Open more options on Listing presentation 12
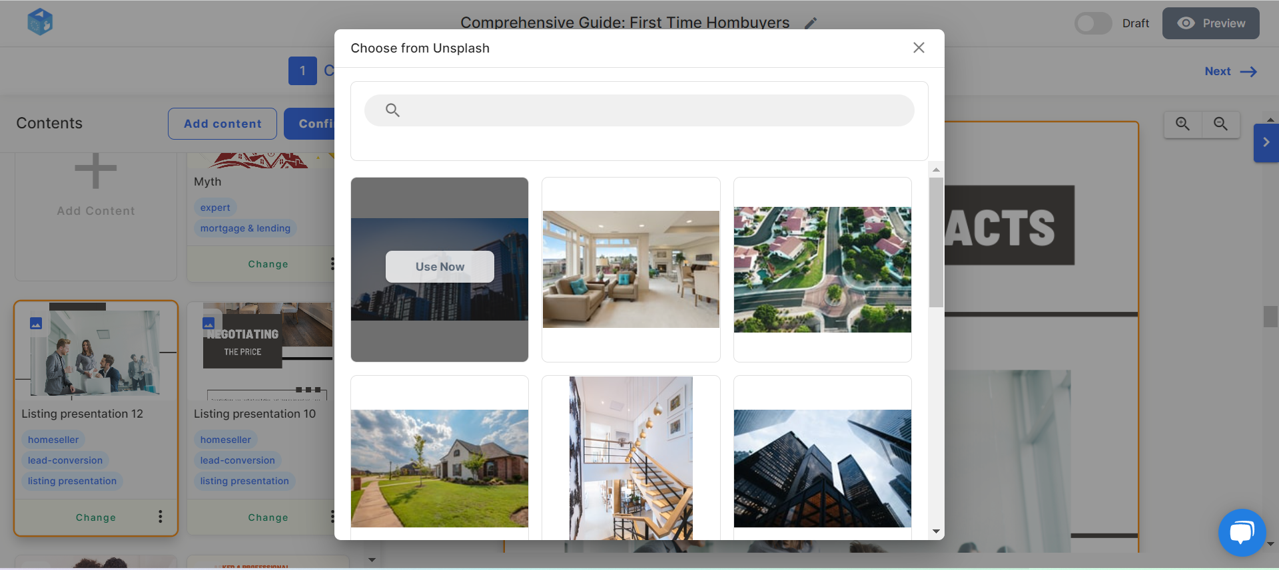 [160, 517]
